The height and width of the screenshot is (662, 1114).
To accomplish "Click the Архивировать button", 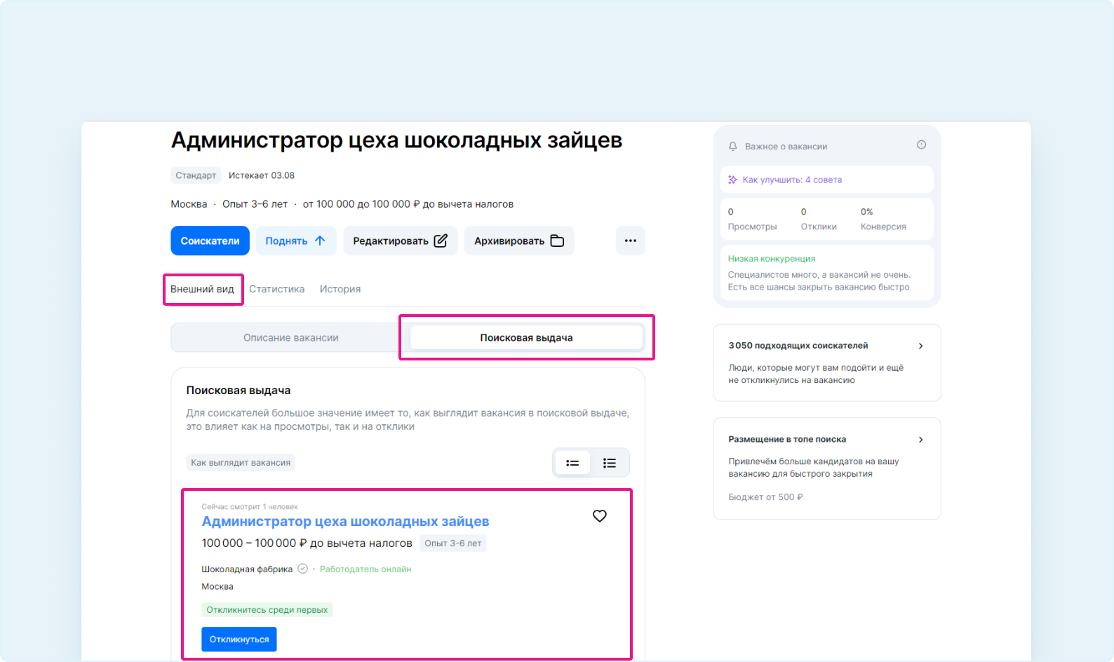I will 519,241.
